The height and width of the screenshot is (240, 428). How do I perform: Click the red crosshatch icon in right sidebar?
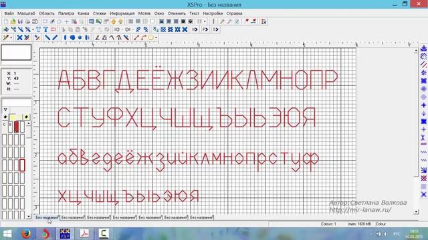(423, 179)
